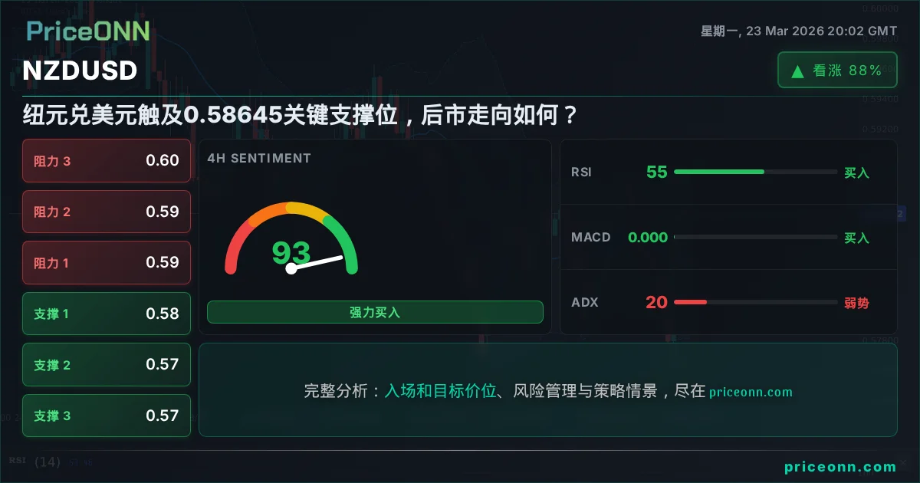
Task: Click the ADX red progress bar
Action: [690, 303]
